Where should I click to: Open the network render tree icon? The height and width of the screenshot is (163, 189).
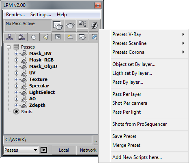[x=82, y=23]
